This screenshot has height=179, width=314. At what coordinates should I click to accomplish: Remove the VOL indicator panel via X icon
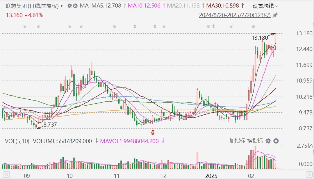coord(276,141)
